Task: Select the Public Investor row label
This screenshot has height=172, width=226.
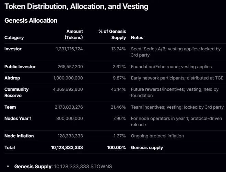Action: click(20, 66)
